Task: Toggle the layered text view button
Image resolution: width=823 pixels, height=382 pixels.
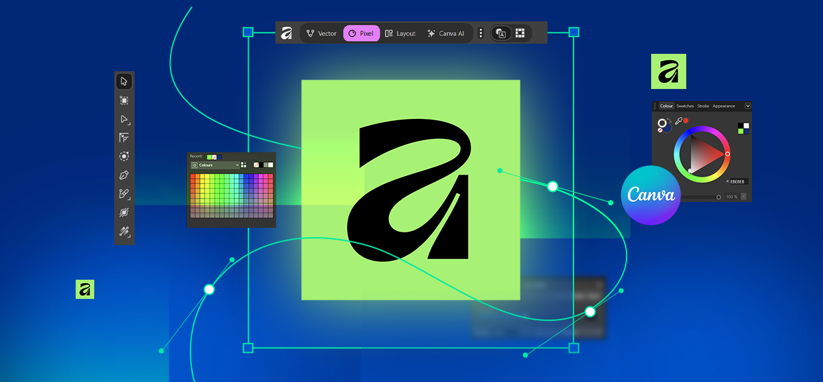Action: click(x=502, y=33)
